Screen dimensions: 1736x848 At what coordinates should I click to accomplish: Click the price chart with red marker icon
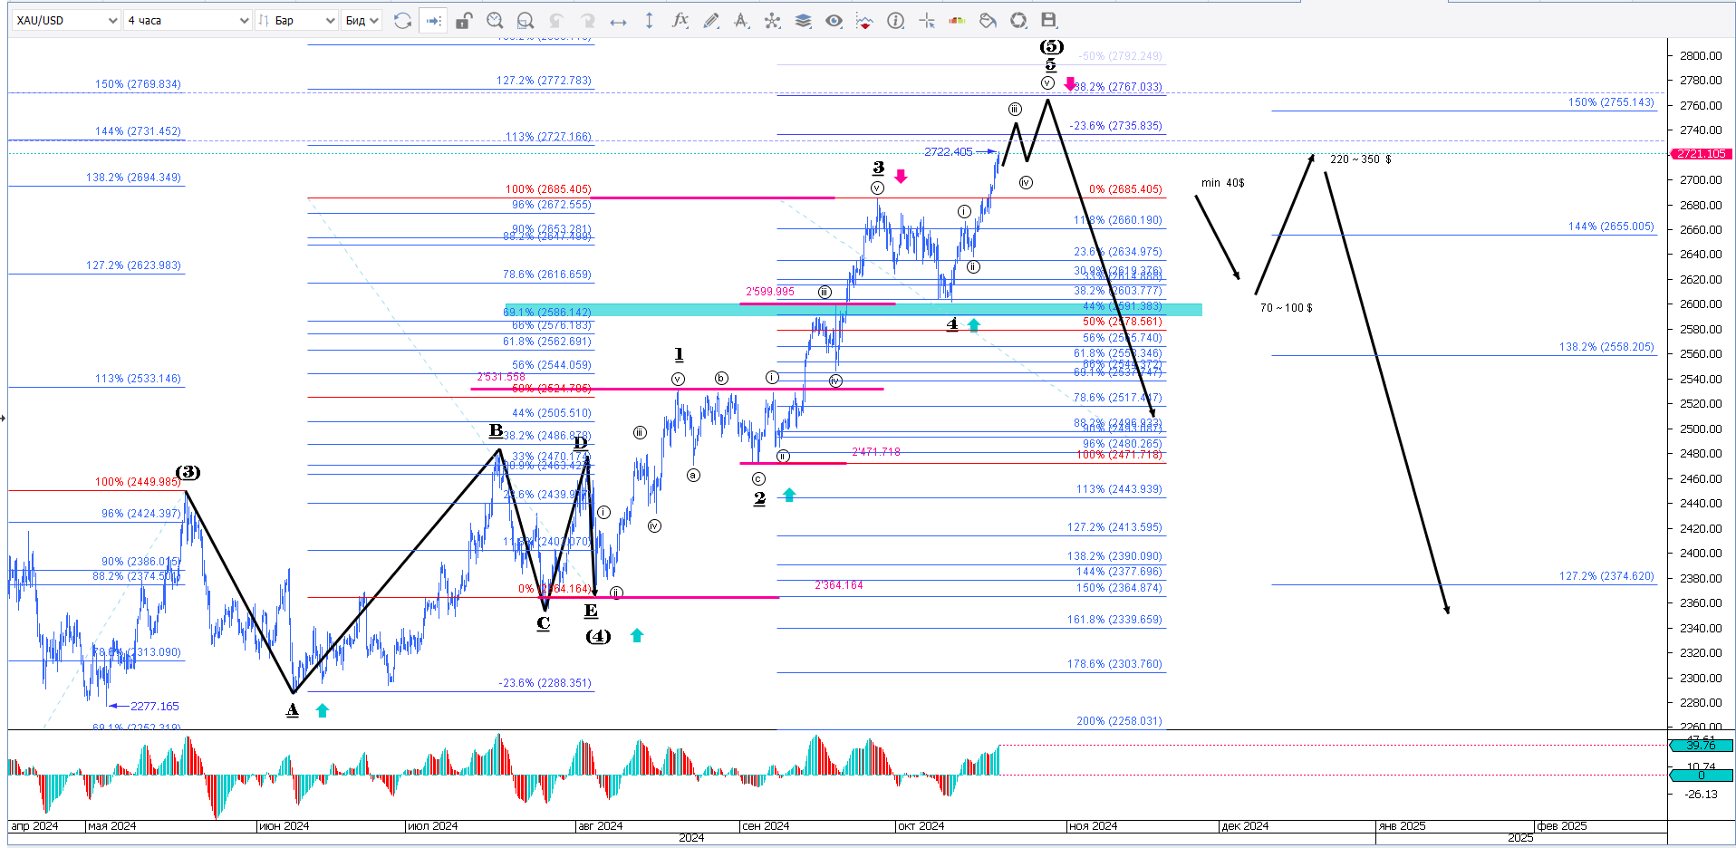click(864, 20)
